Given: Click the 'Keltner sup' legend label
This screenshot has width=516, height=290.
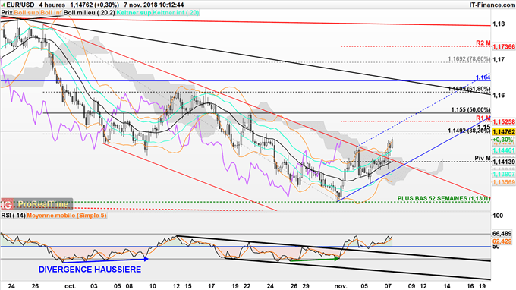Looking at the screenshot, I should tap(134, 12).
